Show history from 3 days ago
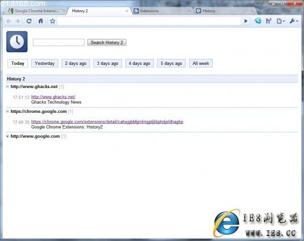 click(x=108, y=63)
